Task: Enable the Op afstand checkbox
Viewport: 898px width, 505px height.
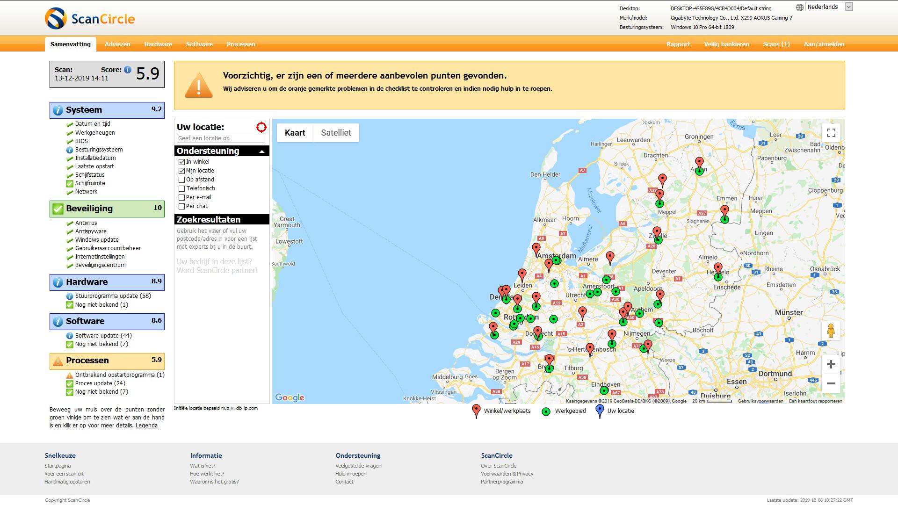Action: (182, 180)
